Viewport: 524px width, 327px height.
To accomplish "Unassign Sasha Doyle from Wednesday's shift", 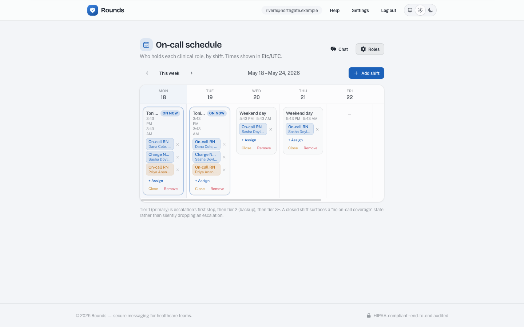I will (271, 129).
